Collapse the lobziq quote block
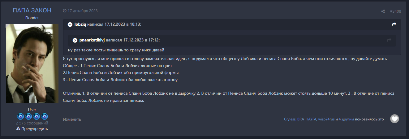This screenshot has width=409, height=139. 70,24
